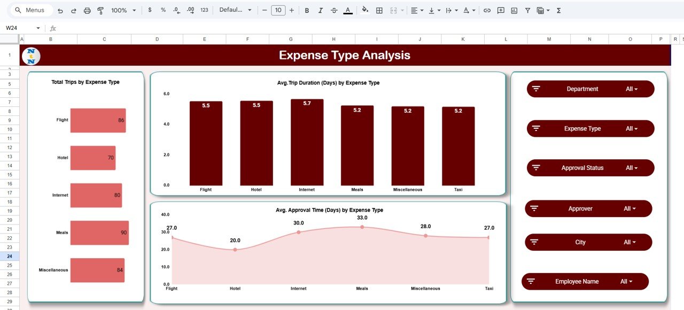Open the functions menu via sigma icon
Screen dimensions: 684x310
coord(558,10)
